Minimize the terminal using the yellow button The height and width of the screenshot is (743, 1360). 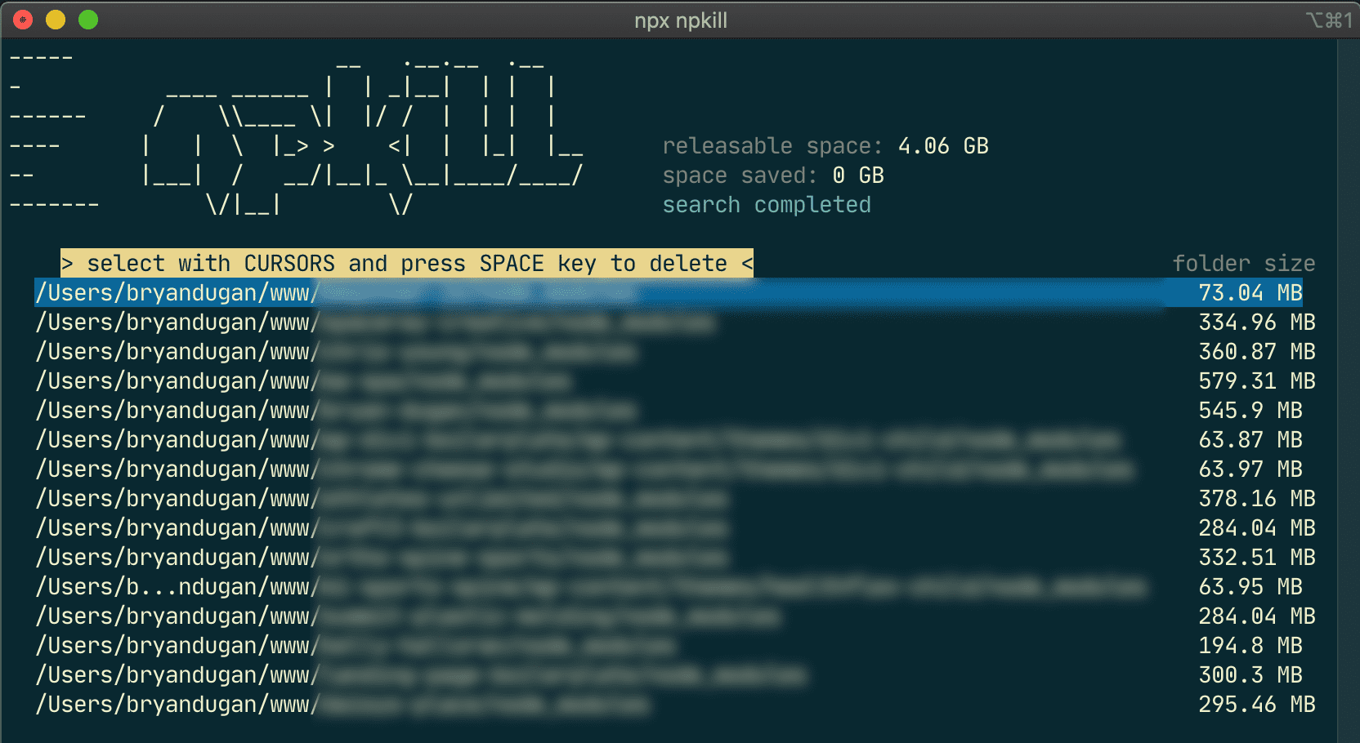(56, 20)
